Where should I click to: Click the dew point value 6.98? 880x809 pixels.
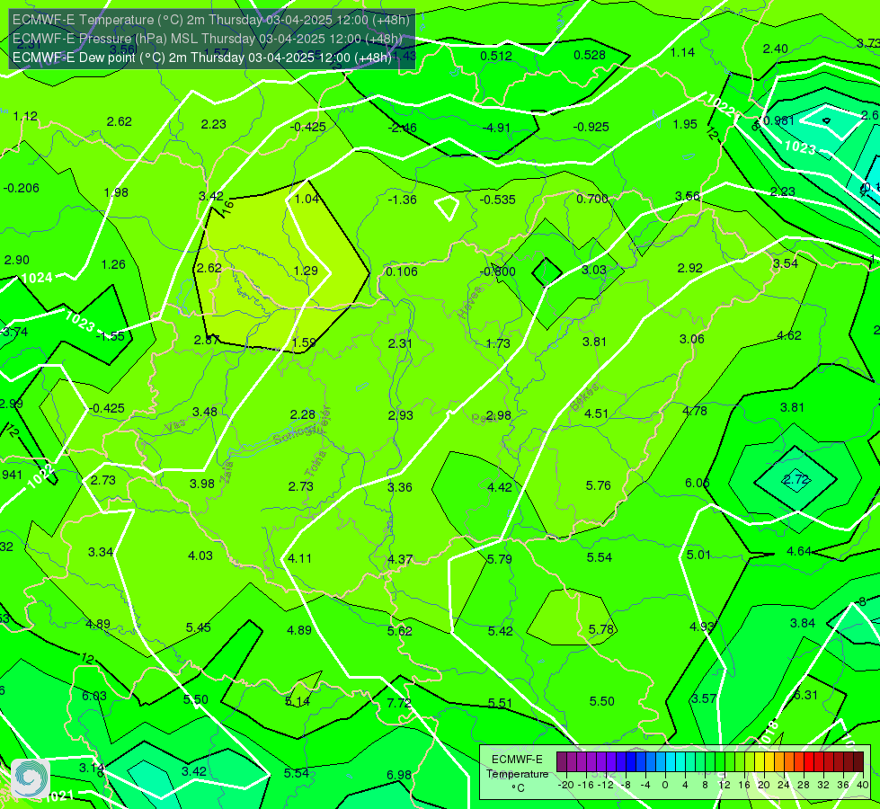tap(399, 775)
